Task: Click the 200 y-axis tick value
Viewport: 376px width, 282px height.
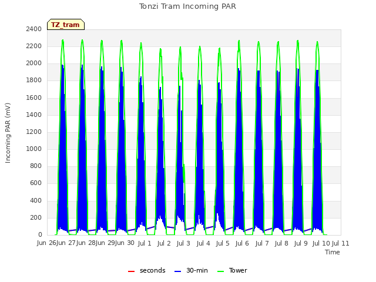Action: pyautogui.click(x=36, y=217)
